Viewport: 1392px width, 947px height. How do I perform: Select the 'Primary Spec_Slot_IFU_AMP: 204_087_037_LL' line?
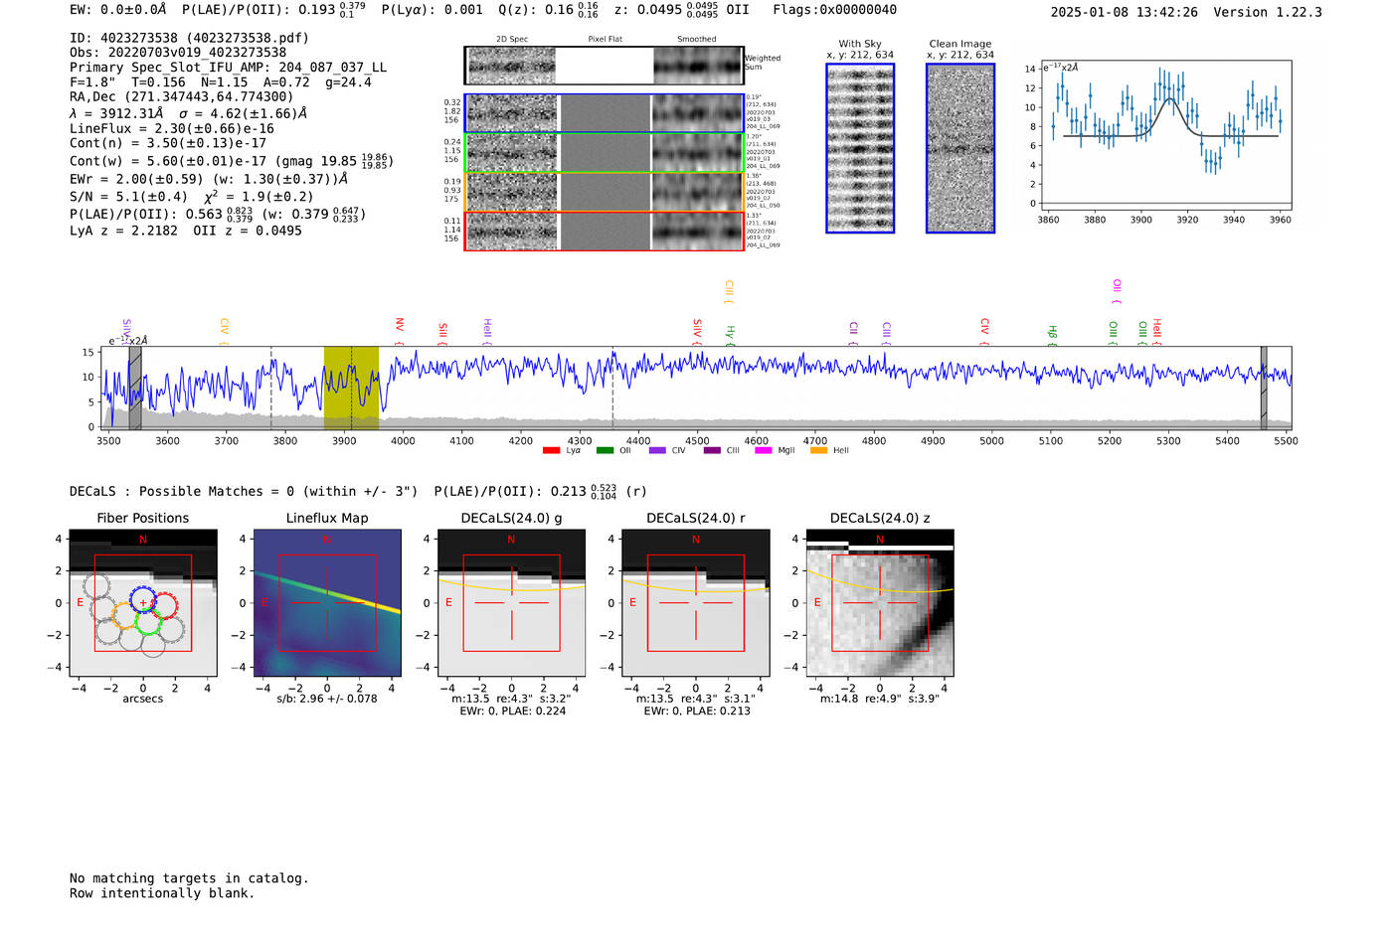228,68
